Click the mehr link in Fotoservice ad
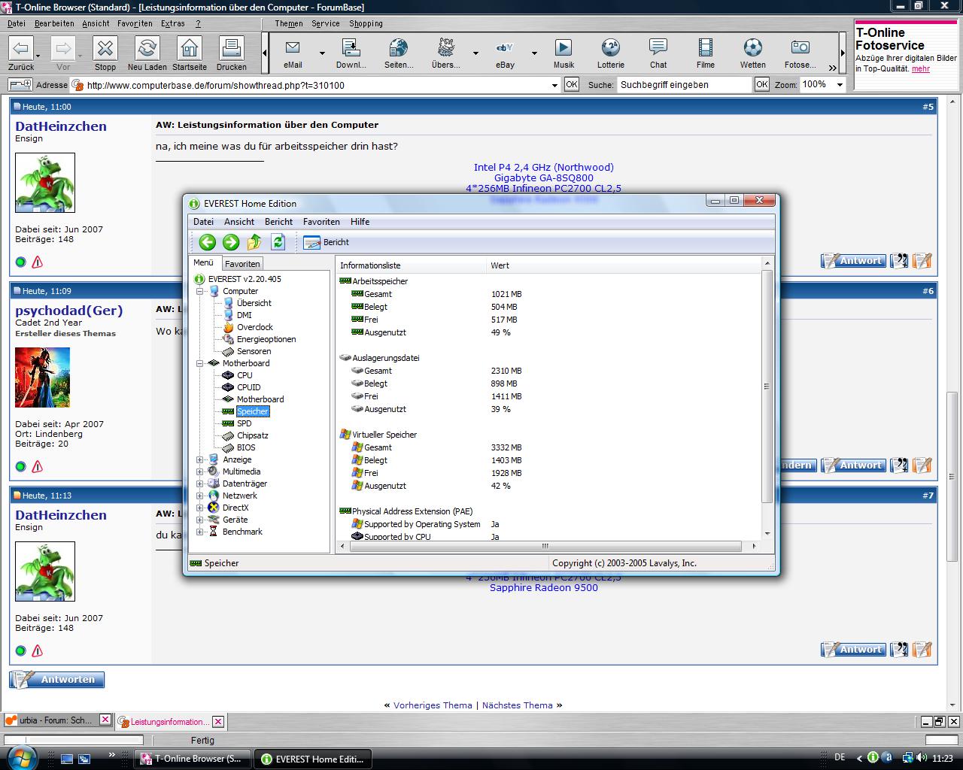The width and height of the screenshot is (963, 770). (921, 68)
